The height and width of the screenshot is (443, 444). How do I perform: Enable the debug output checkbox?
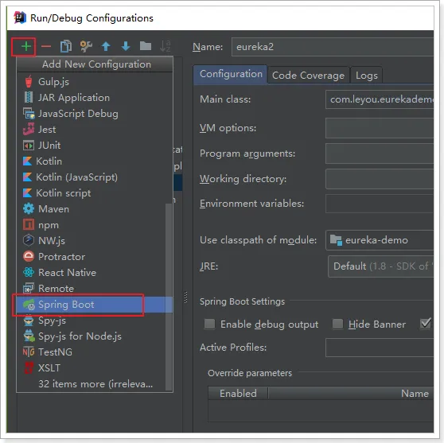coord(209,324)
